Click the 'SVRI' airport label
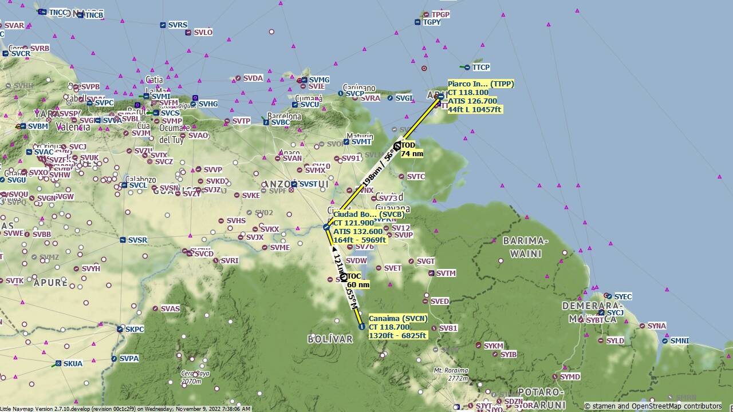This screenshot has height=412, width=733. pos(229,260)
